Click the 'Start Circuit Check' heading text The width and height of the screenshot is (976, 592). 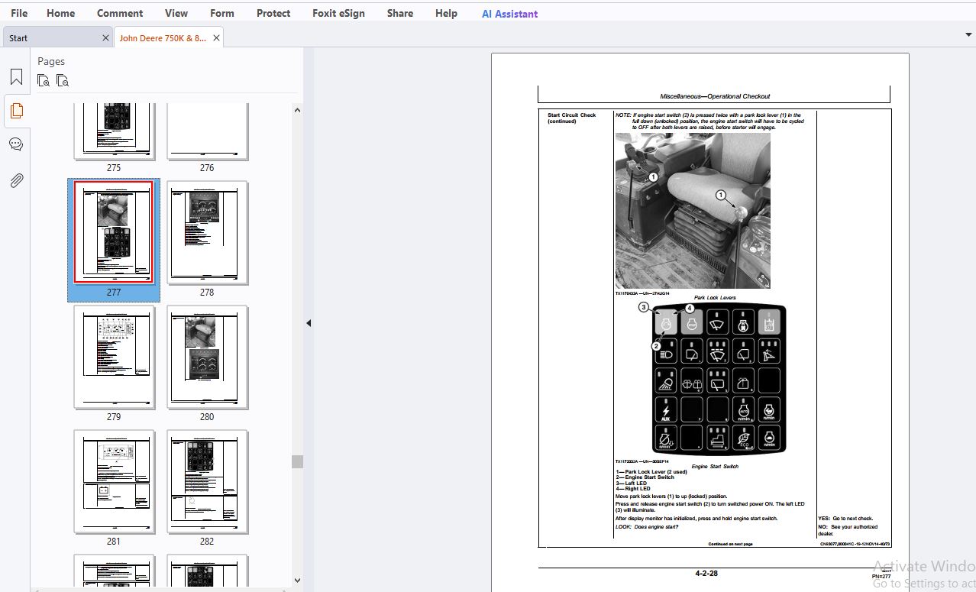pyautogui.click(x=572, y=115)
